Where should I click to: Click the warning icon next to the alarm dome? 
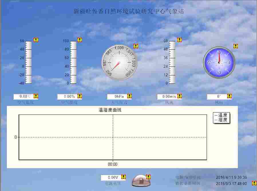tap(148, 177)
